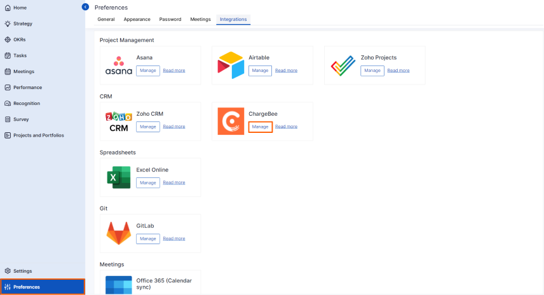Image resolution: width=544 pixels, height=295 pixels.
Task: Read more about Zoho CRM
Action: [x=174, y=127]
